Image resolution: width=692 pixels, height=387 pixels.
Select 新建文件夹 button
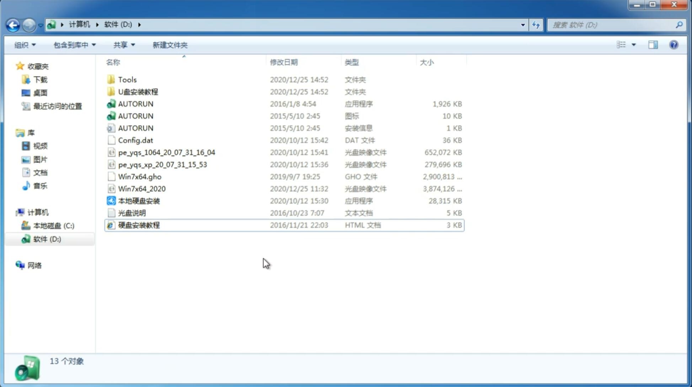coord(170,45)
